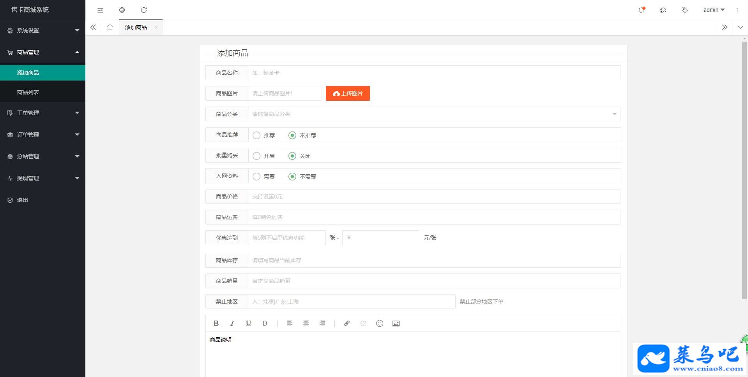Expand the 工单管理 sidebar menu

pyautogui.click(x=42, y=113)
